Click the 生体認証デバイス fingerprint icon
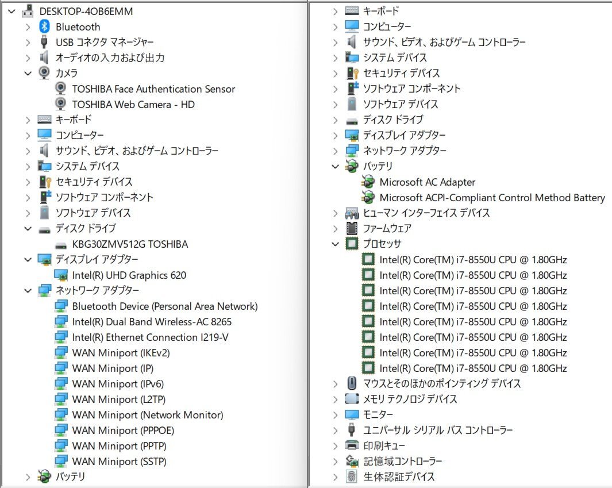The width and height of the screenshot is (612, 488). click(352, 477)
